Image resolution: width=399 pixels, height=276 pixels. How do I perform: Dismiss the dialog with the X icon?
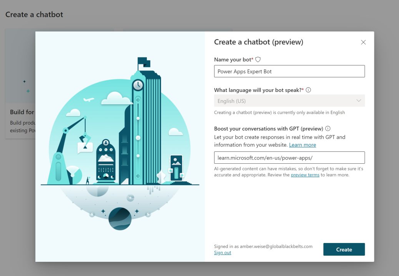(x=363, y=42)
